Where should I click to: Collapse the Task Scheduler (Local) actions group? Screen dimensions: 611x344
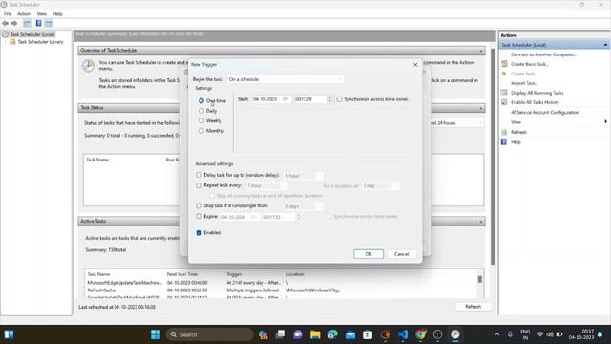[x=605, y=45]
